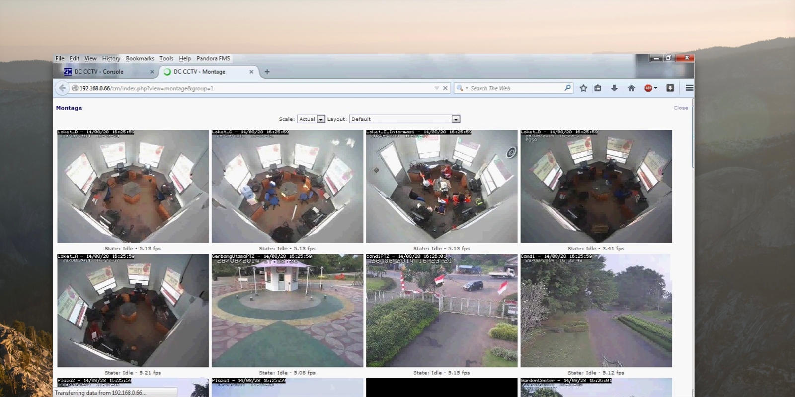This screenshot has width=795, height=397.
Task: Go to the browser home page
Action: click(631, 88)
